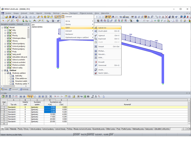Image resolution: width=191 pixels, height=143 pixels.
Task: Enable the Jednotky checkbox
Action: [11, 76]
